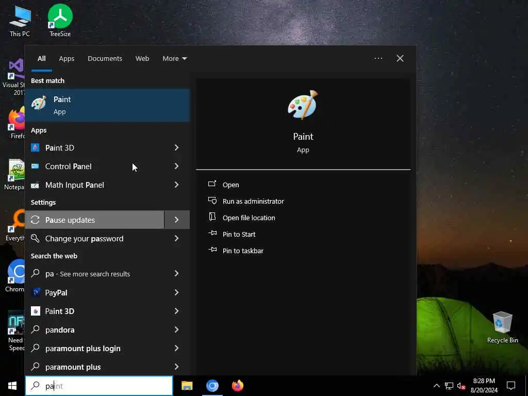Open the Recycle Bin desktop icon
528x396 pixels.
(x=502, y=327)
